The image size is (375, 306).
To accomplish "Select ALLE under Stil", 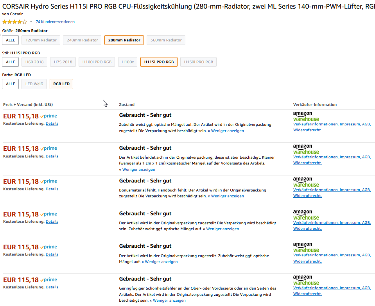I will (x=10, y=62).
